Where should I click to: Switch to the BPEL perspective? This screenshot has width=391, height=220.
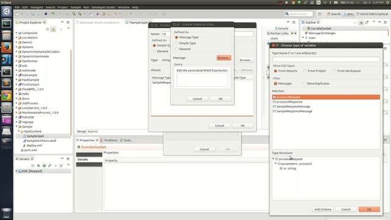point(348,14)
